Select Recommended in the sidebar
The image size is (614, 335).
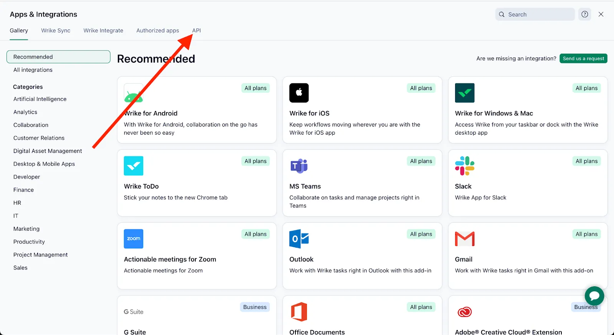pos(58,57)
